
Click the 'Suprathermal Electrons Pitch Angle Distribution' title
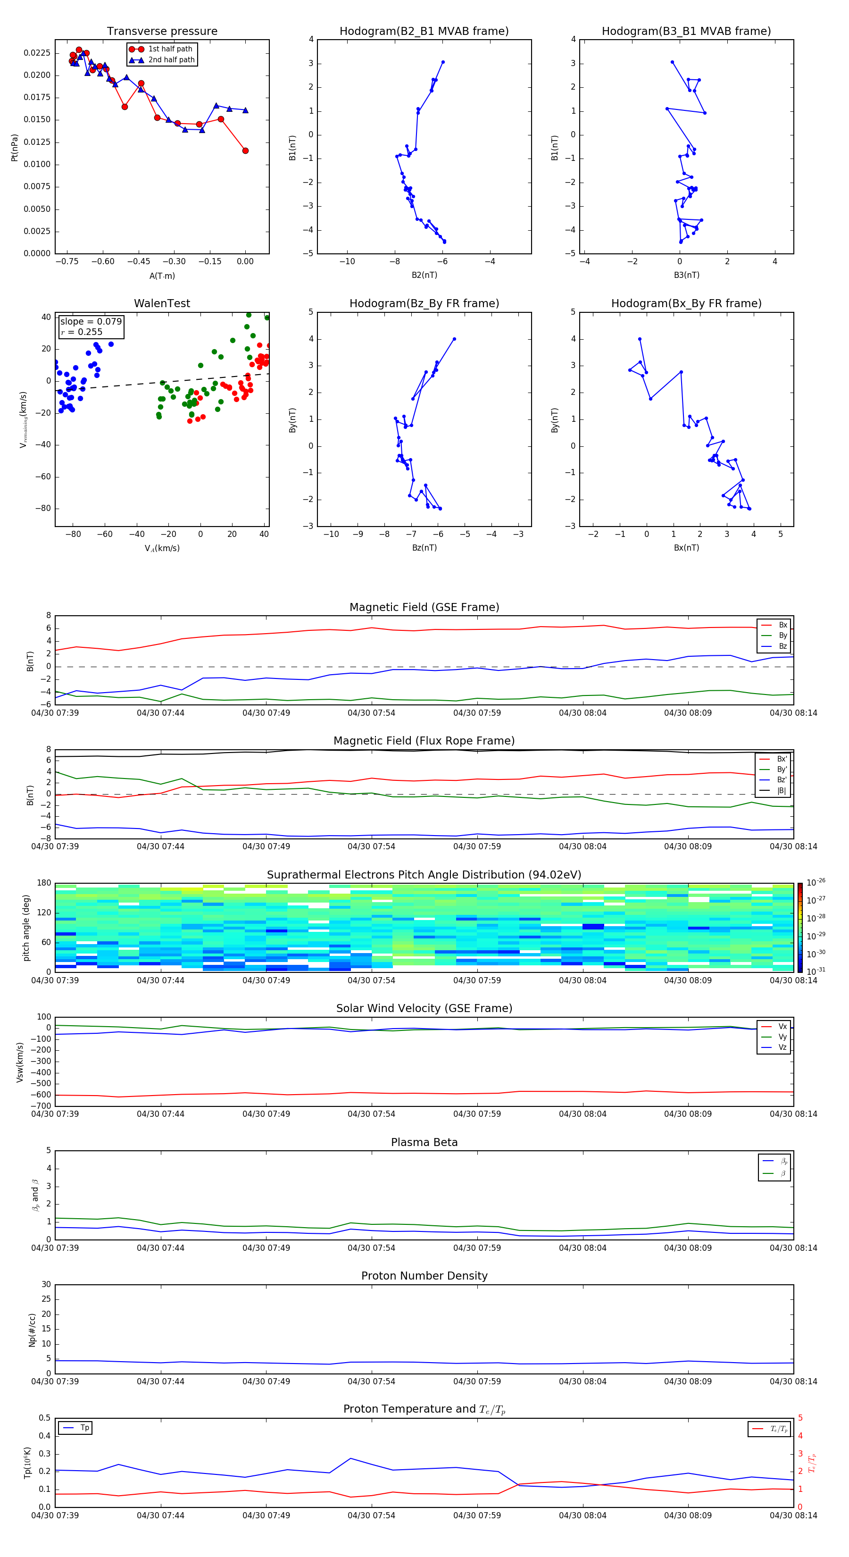(x=424, y=875)
